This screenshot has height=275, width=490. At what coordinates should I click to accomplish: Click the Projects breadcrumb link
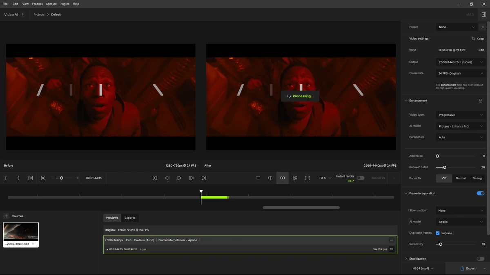(39, 15)
